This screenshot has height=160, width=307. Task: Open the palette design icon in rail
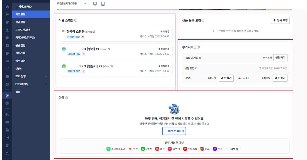[x=7, y=53]
